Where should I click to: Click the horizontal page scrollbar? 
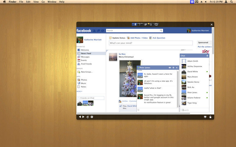coord(133,113)
